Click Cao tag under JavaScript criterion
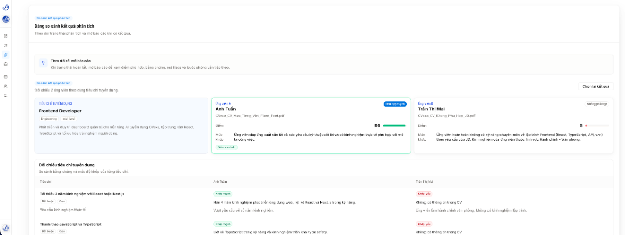This screenshot has width=625, height=235. pos(62,231)
